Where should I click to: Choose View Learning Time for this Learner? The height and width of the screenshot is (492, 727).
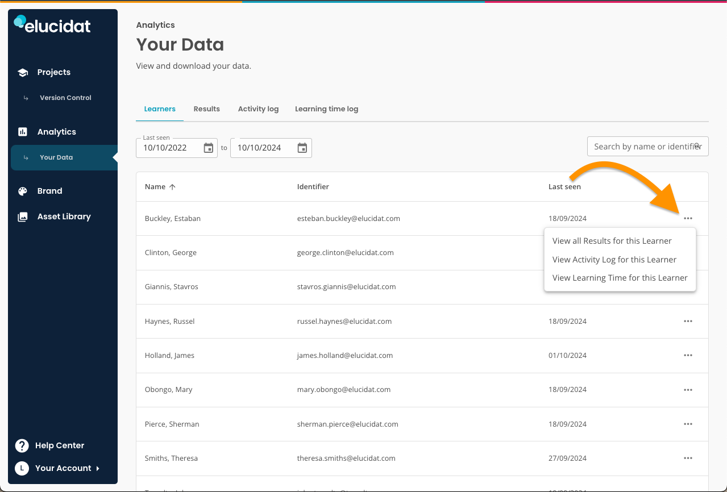pyautogui.click(x=620, y=278)
